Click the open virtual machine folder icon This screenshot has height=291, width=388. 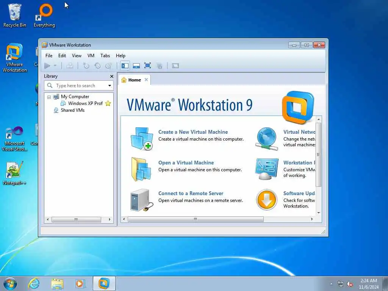141,169
